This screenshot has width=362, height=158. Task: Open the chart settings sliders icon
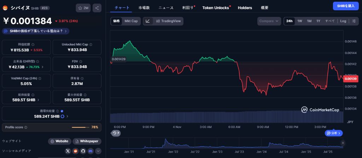click(x=354, y=21)
